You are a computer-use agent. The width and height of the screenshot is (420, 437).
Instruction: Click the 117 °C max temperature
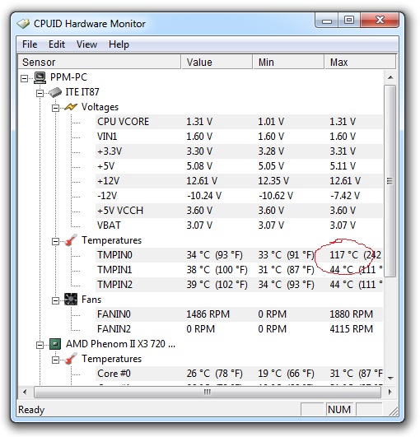point(344,255)
